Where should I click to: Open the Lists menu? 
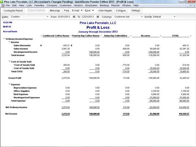pyautogui.click(x=29, y=6)
